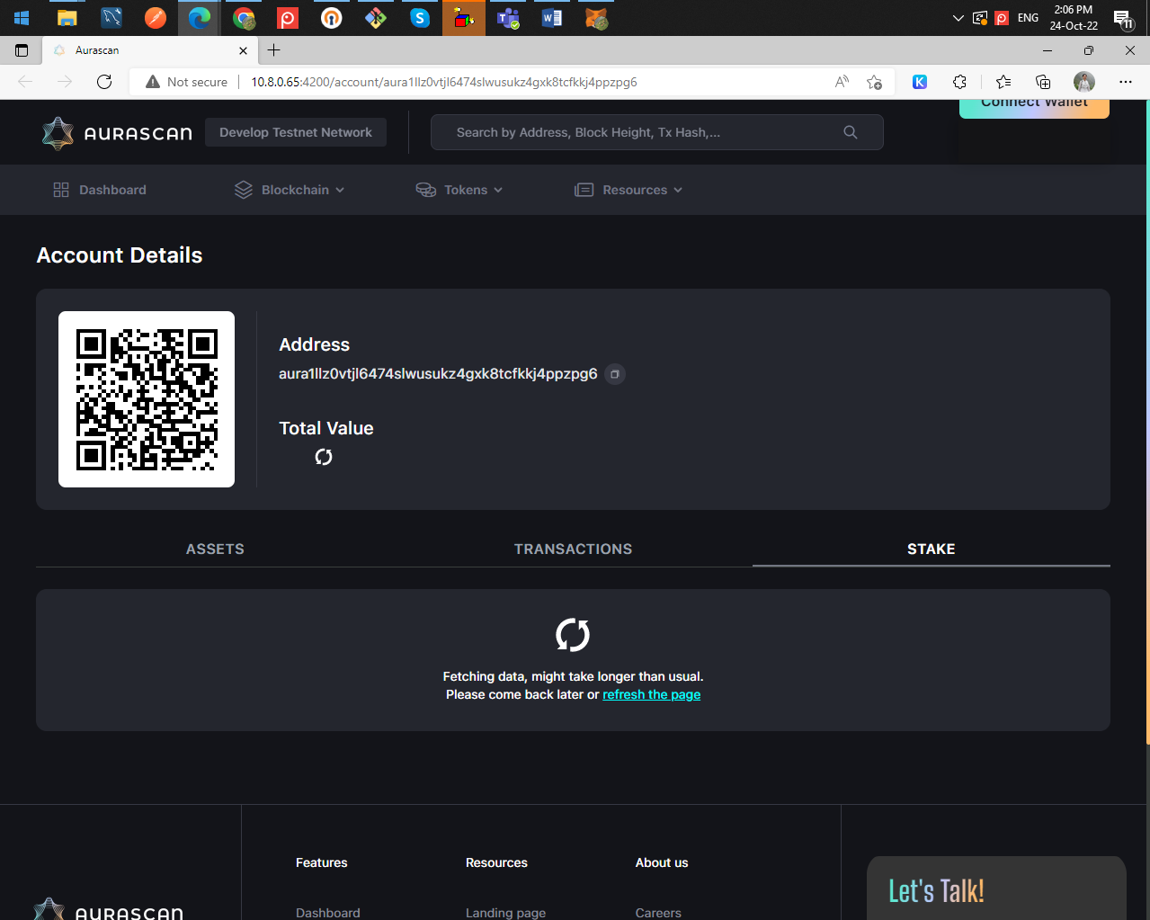
Task: Click the Blockchain layers icon in navigation
Action: (243, 190)
